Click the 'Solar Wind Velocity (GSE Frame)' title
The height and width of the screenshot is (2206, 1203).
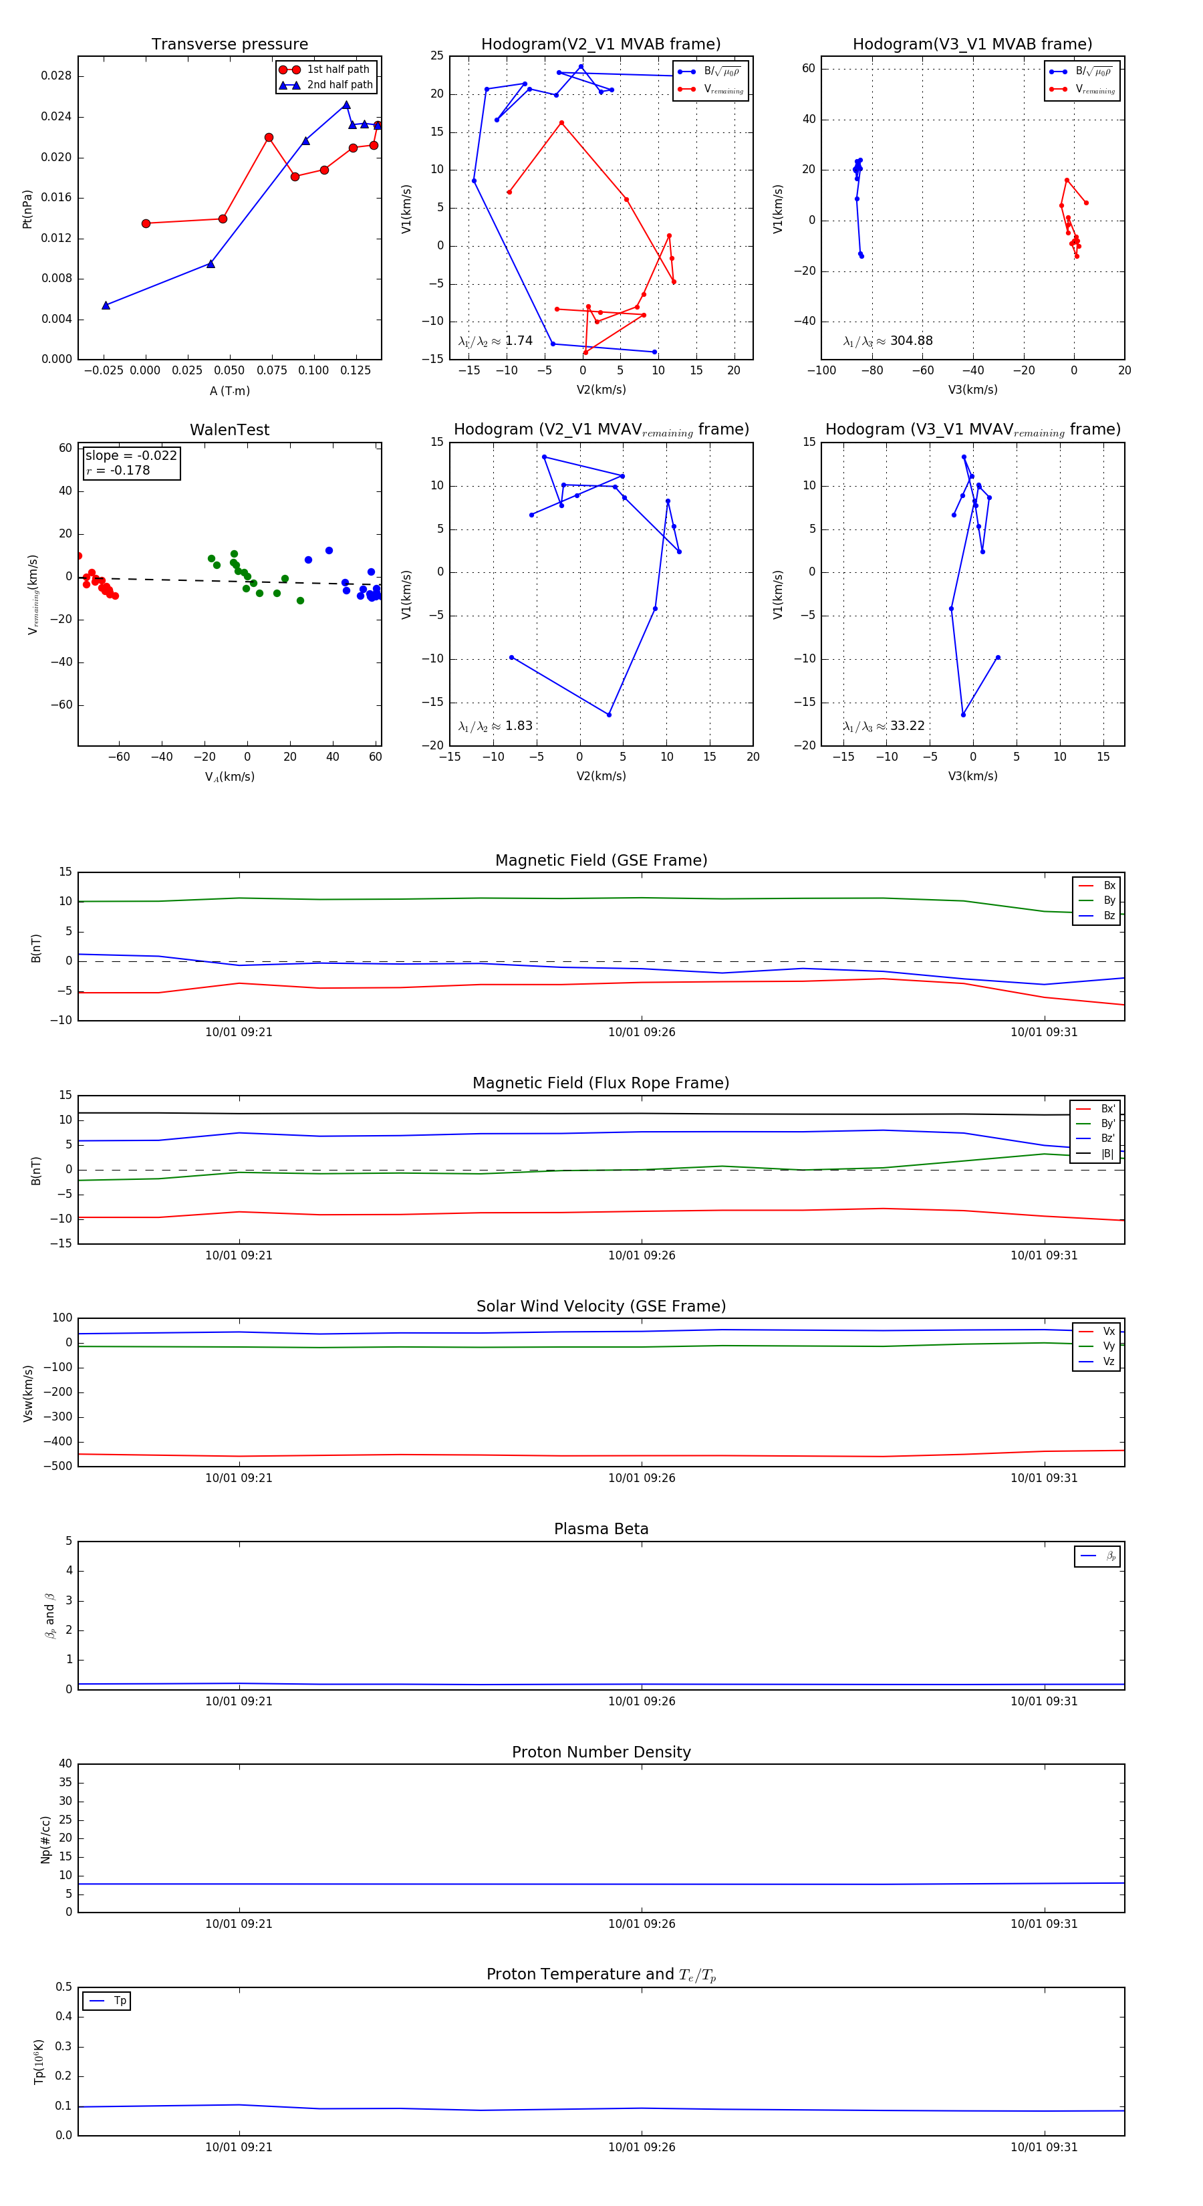pos(601,1306)
